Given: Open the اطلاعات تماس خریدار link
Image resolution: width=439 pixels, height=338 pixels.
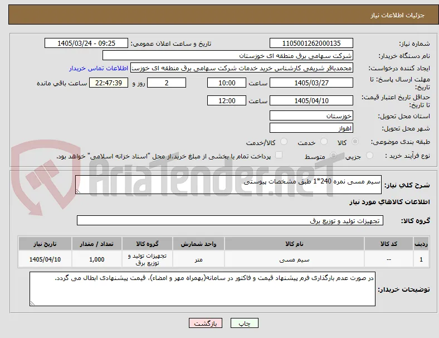Looking at the screenshot, I should coord(99,68).
